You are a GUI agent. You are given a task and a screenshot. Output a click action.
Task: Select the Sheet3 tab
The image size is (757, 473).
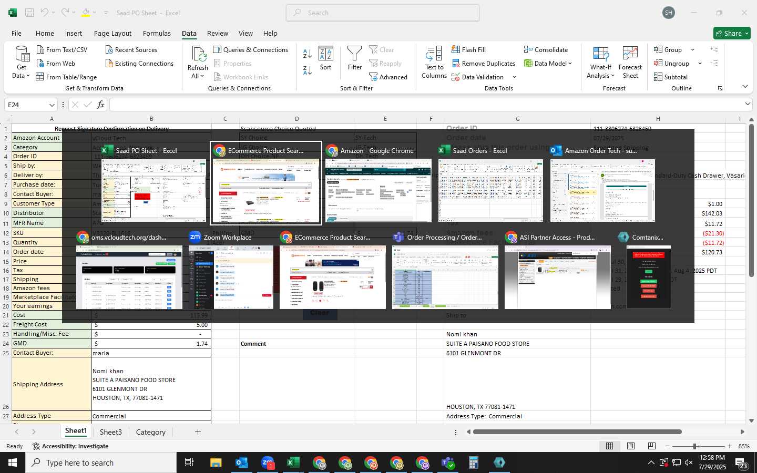point(111,432)
